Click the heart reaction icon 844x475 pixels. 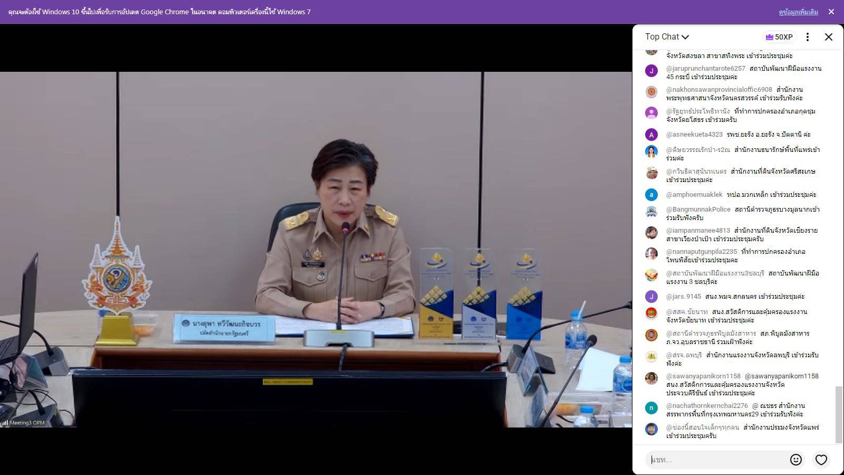click(x=821, y=460)
